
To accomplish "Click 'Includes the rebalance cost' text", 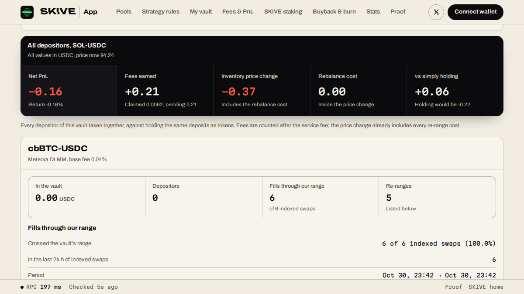I will (x=254, y=105).
